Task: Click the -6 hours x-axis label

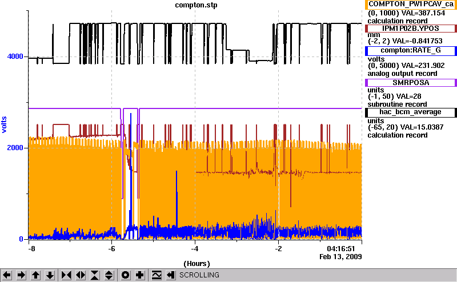Action: point(111,249)
